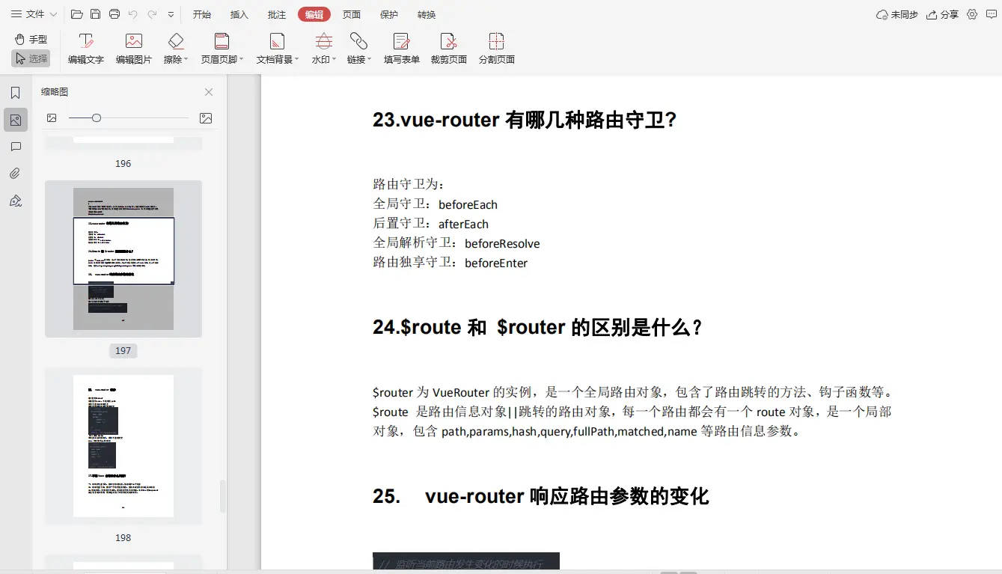Screen dimensions: 1002x574
Task: Open the 编辑图片 (Edit Image) tool
Action: 133,48
